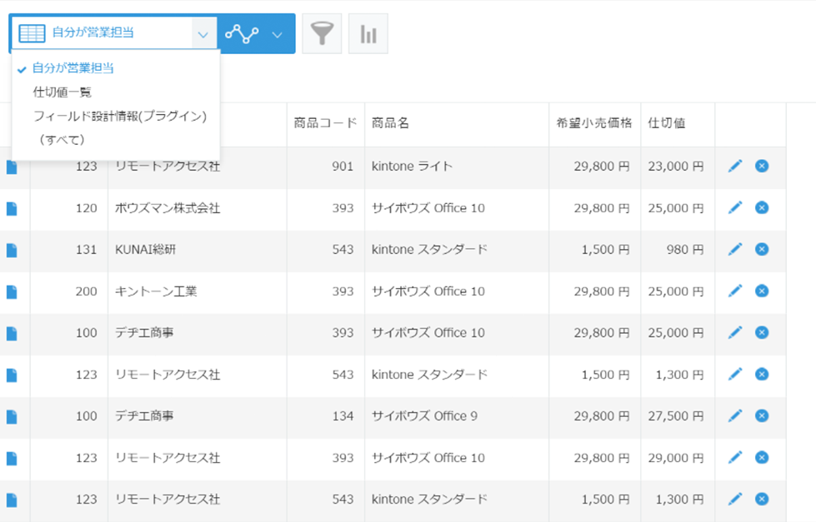Edit the デヂエ商事 Office 10 record

(735, 332)
